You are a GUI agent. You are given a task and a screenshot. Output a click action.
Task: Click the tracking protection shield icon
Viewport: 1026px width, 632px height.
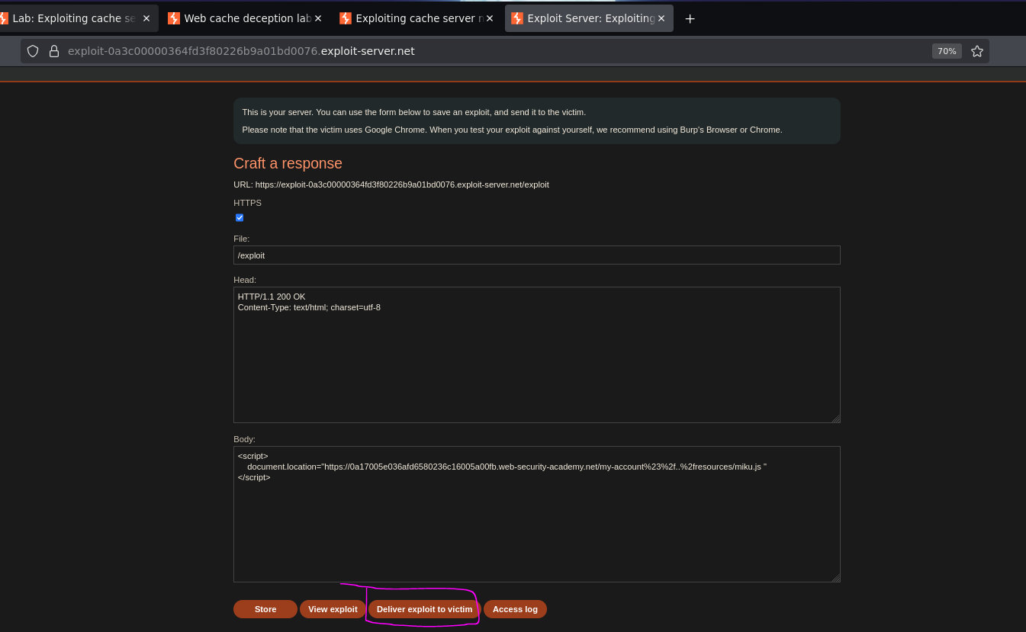coord(33,51)
